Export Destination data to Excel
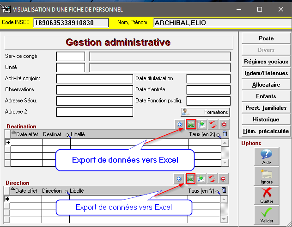 (190, 124)
